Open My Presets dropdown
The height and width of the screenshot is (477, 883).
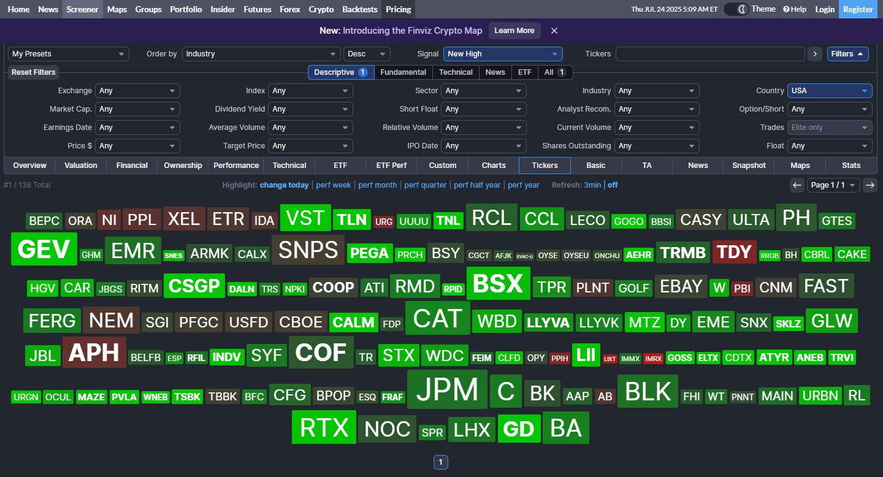pyautogui.click(x=69, y=54)
